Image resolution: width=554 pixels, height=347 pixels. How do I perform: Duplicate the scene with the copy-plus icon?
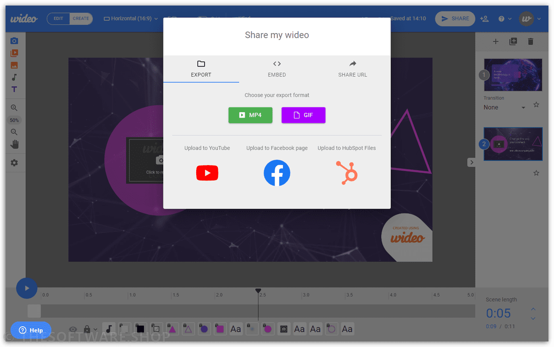pos(513,42)
